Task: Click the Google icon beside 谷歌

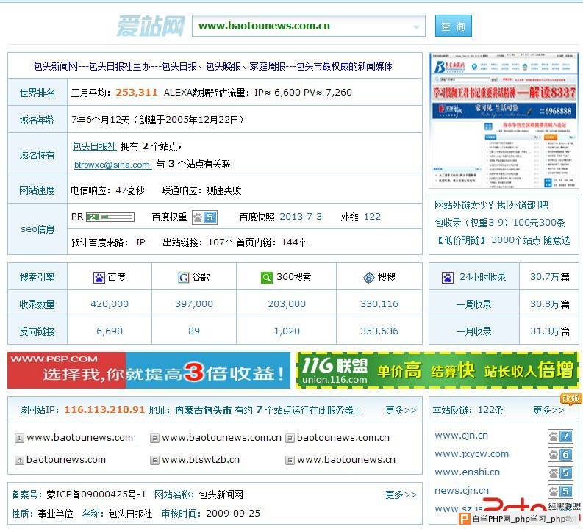Action: (184, 278)
